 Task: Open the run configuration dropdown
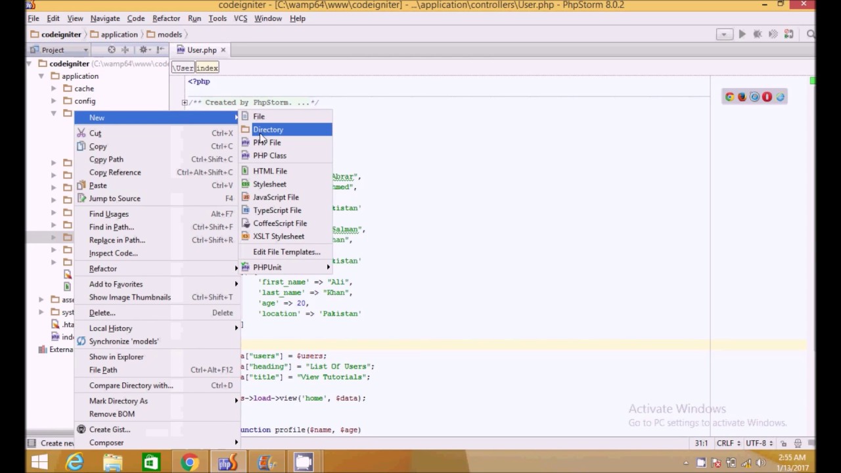click(x=725, y=34)
